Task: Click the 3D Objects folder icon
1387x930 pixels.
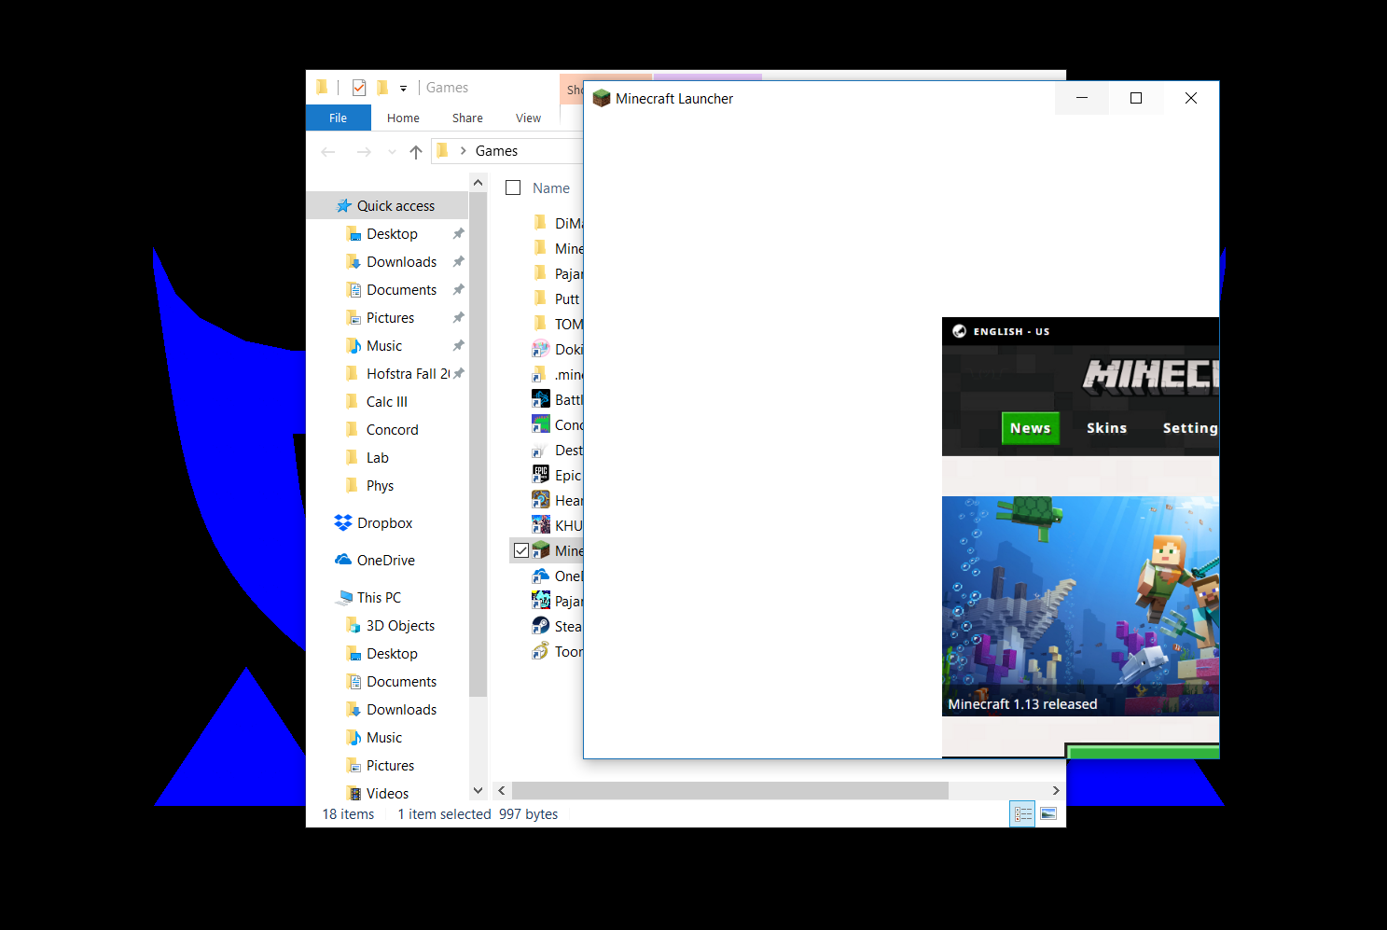Action: point(354,625)
